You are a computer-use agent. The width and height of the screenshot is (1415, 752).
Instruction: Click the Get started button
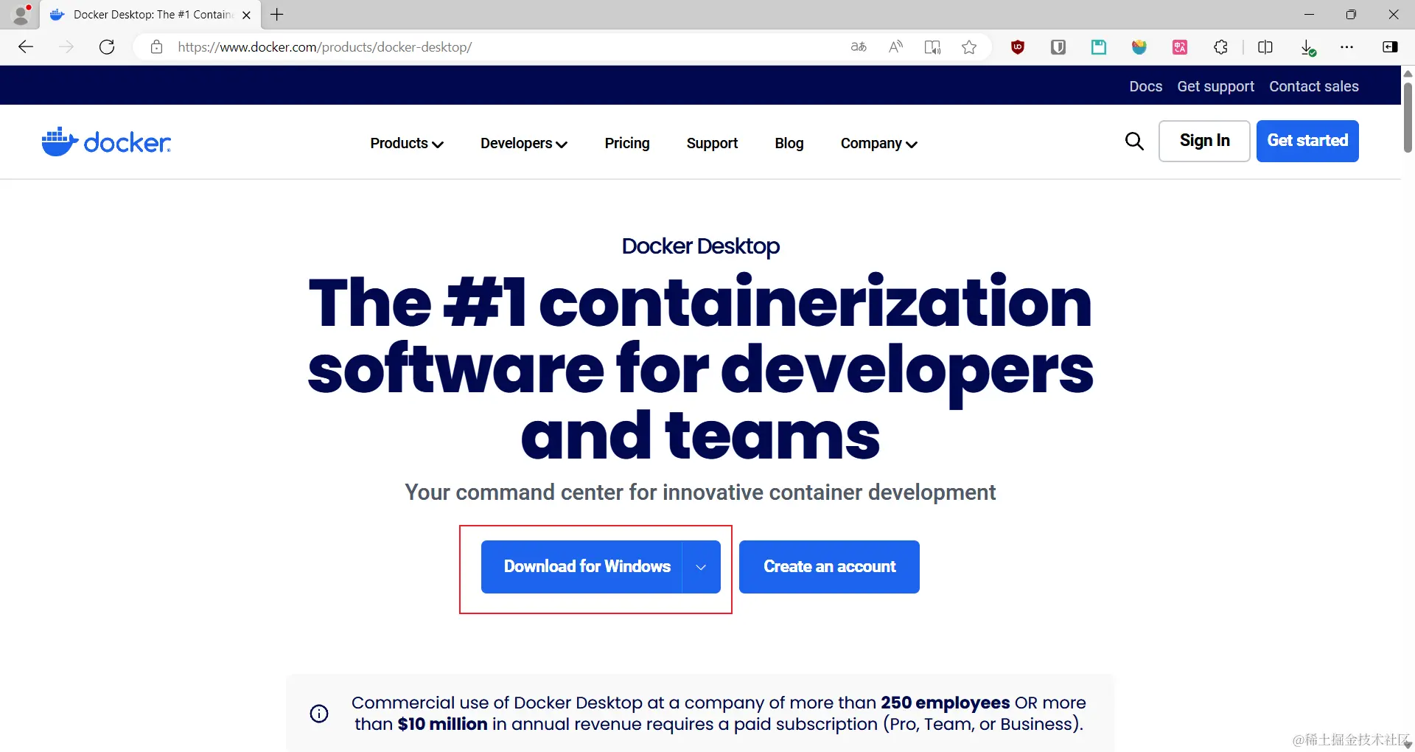click(1307, 141)
